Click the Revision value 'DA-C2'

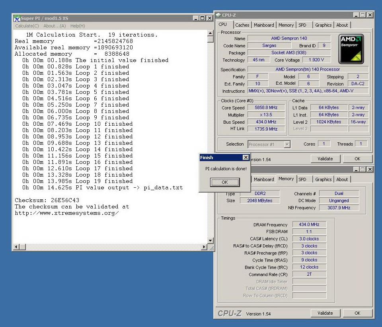(x=358, y=84)
